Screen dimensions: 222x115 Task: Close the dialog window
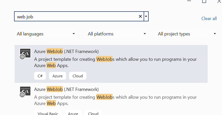tap(219, 1)
